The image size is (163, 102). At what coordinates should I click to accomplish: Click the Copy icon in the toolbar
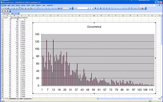coord(28,8)
